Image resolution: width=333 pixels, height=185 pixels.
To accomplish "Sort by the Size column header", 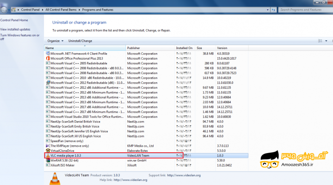I will coord(205,48).
